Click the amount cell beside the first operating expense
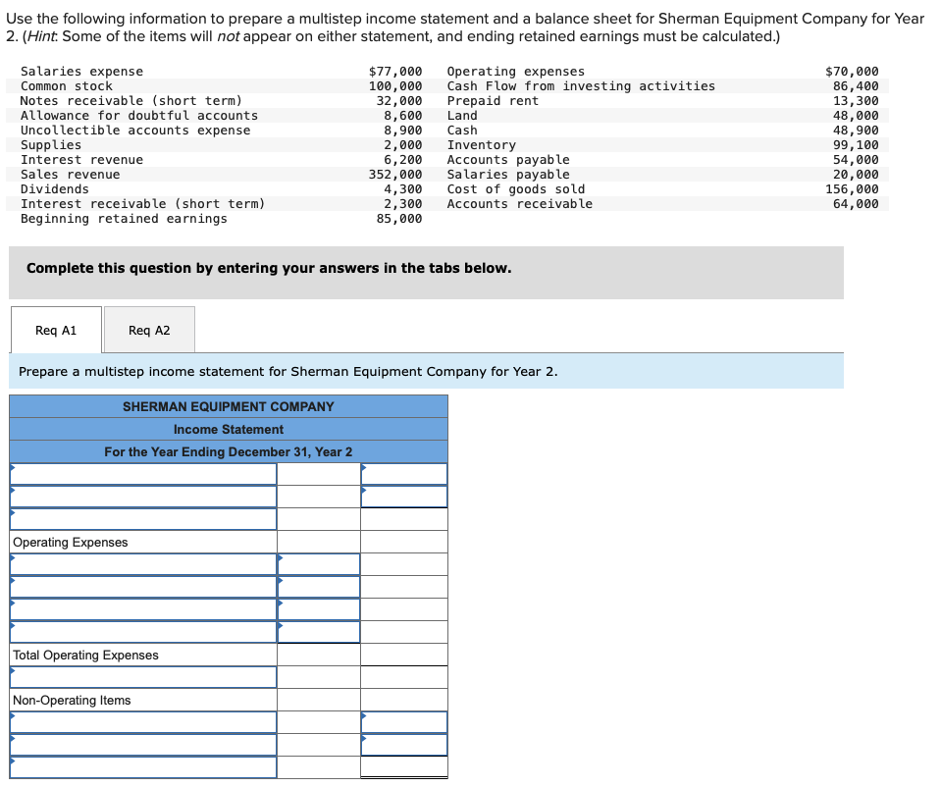The width and height of the screenshot is (940, 788). point(319,563)
